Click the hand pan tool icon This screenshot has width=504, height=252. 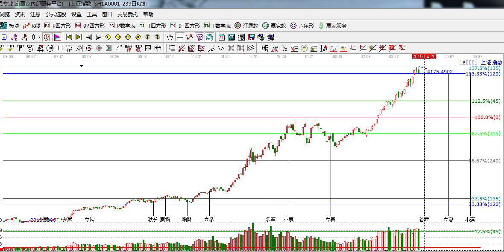[x=170, y=37]
